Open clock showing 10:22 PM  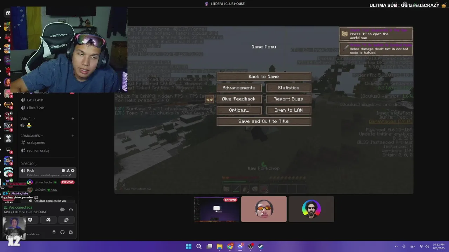(x=438, y=246)
